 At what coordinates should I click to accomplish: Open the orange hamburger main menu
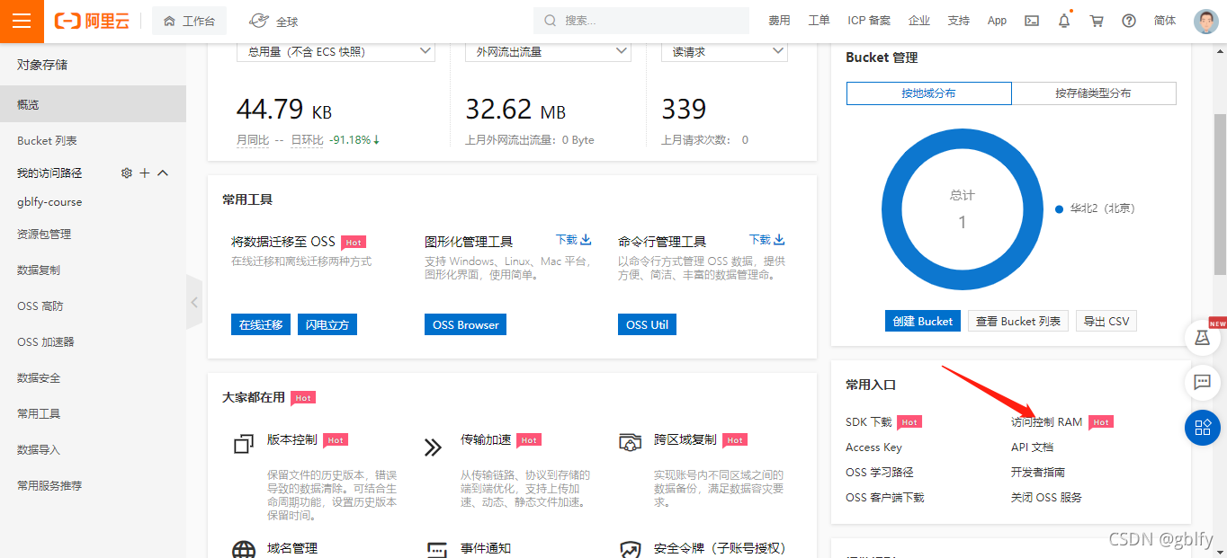coord(22,22)
